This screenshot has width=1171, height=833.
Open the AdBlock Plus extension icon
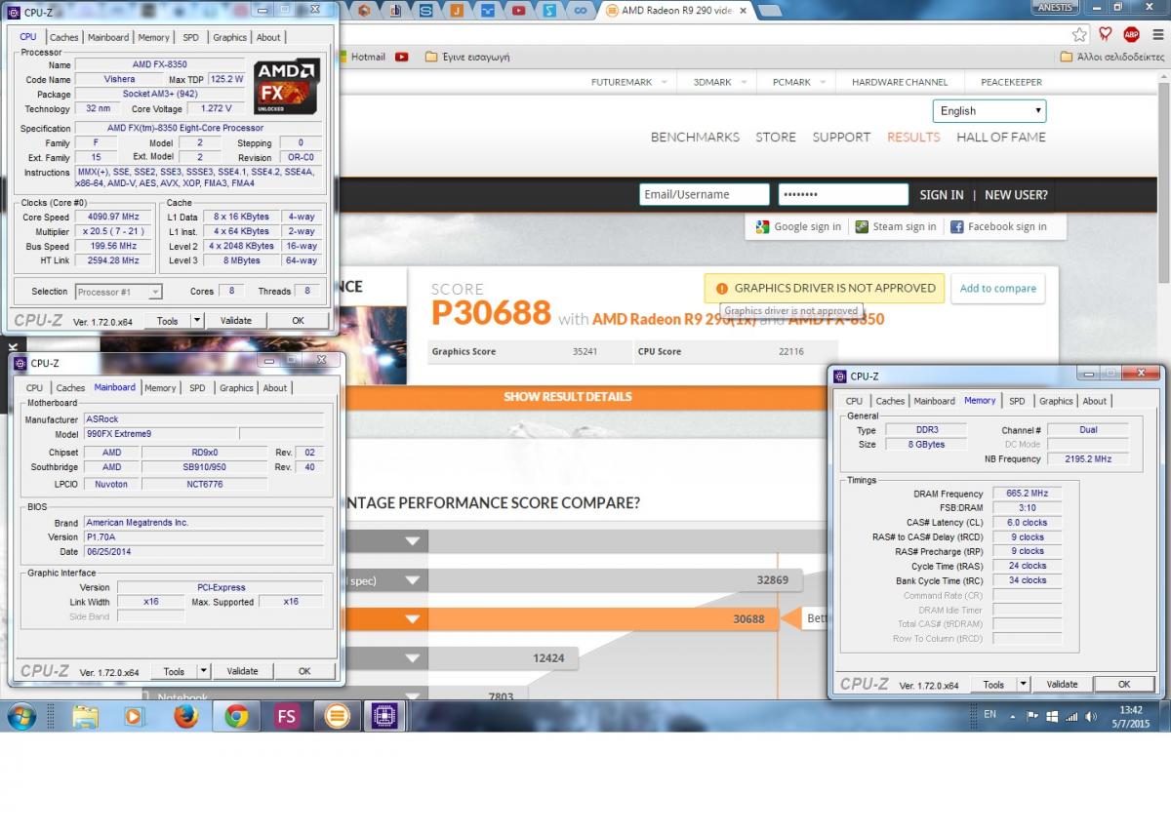(1131, 34)
